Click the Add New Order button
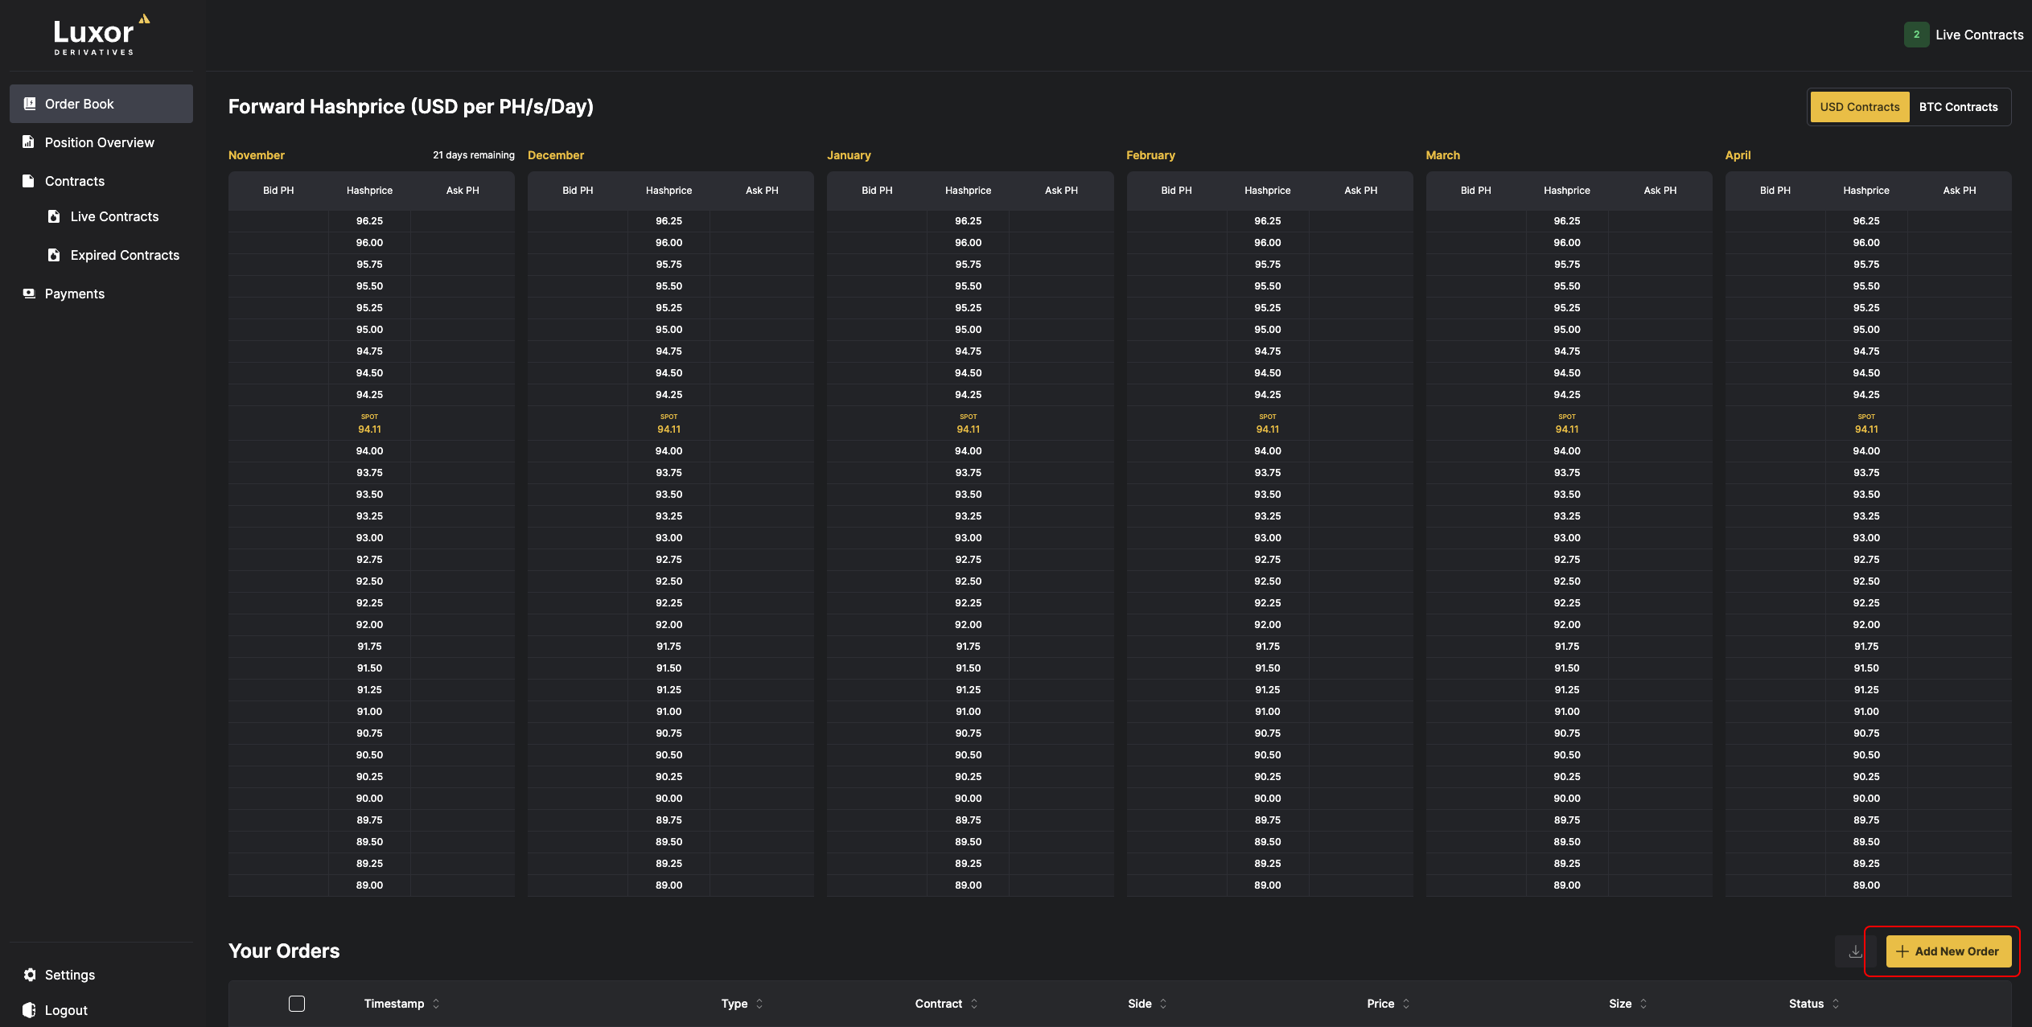The width and height of the screenshot is (2032, 1027). 1946,951
